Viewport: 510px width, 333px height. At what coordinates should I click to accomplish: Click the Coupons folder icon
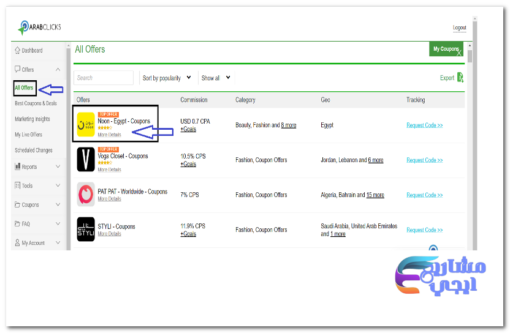coord(18,204)
